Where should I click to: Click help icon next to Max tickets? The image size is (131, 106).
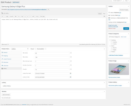[x=71, y=57]
